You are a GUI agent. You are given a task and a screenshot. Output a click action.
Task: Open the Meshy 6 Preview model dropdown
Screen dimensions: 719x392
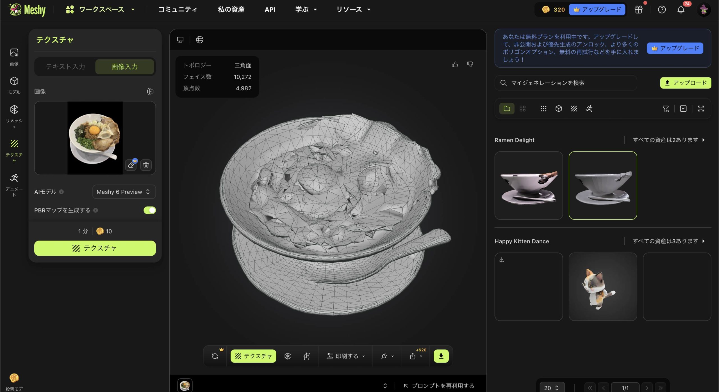(124, 192)
